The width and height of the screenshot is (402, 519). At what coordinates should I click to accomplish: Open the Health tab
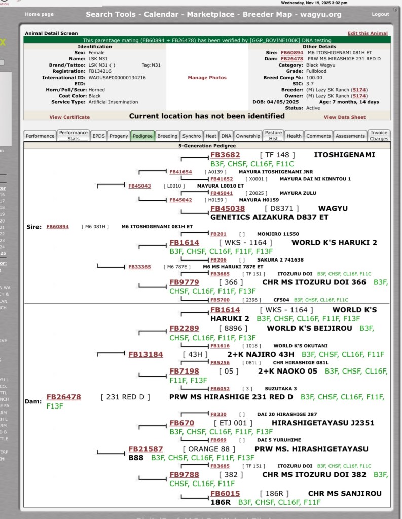(x=294, y=136)
